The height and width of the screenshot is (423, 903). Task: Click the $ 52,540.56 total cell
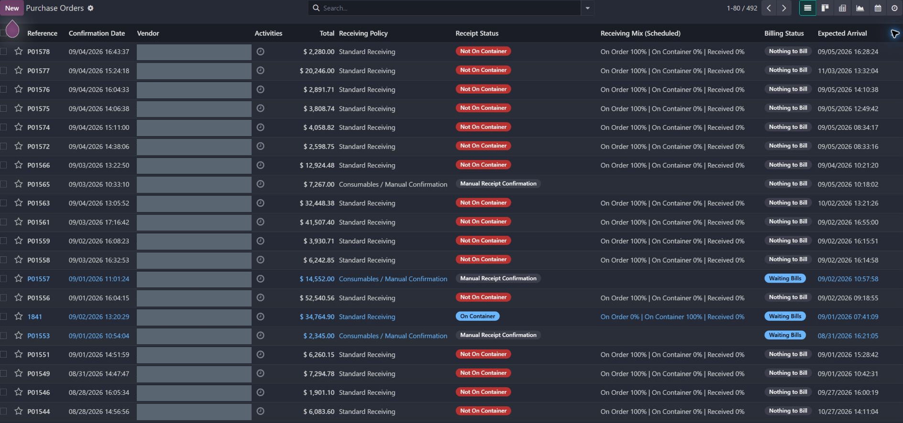point(317,298)
